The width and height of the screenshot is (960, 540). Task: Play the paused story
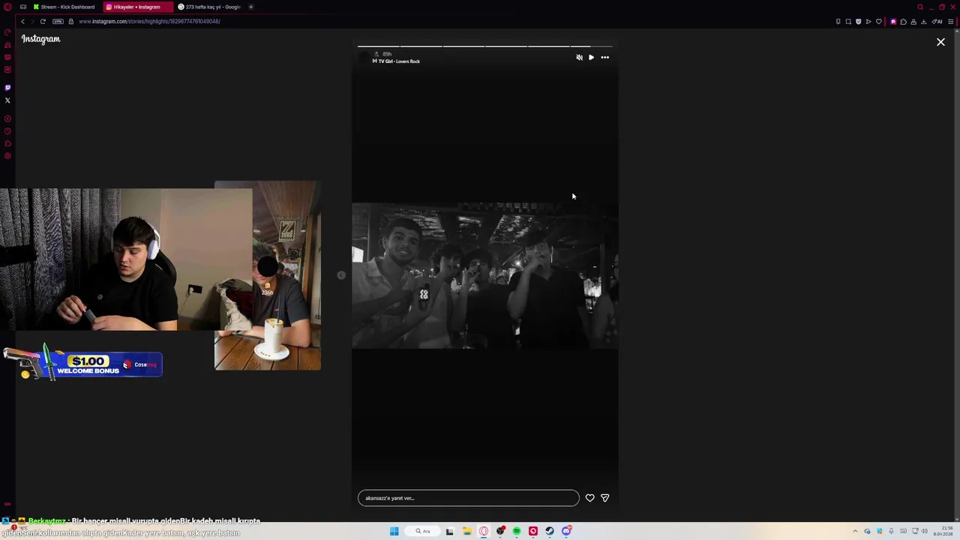pyautogui.click(x=591, y=57)
